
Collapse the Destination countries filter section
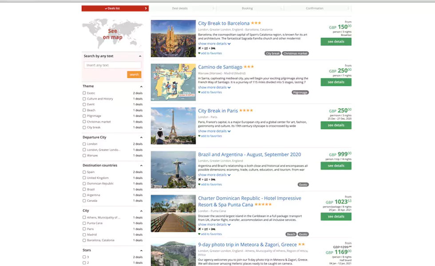[x=141, y=165]
